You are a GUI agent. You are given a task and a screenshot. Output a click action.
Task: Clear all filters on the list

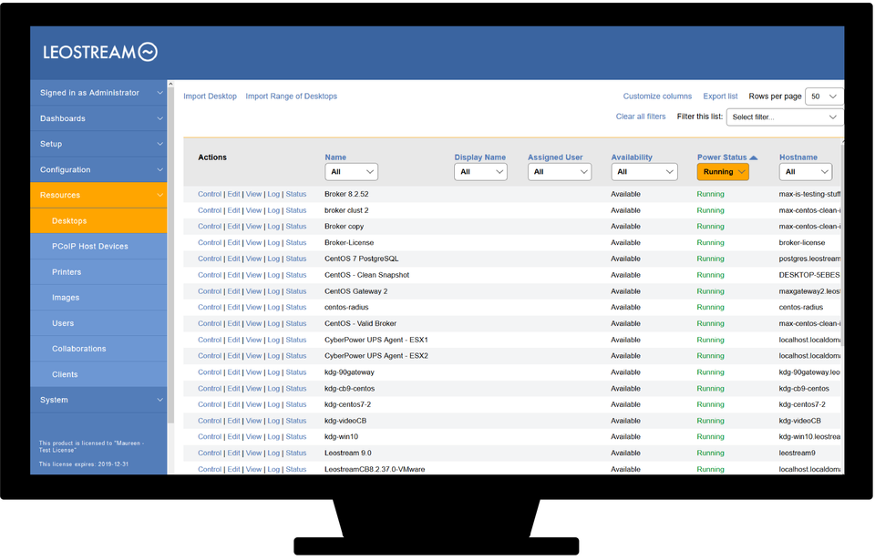pyautogui.click(x=642, y=117)
